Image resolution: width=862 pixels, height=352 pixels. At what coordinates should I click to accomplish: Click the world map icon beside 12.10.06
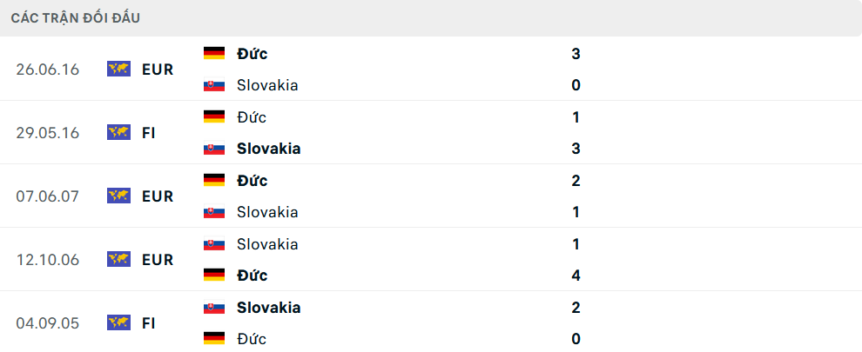(x=118, y=259)
